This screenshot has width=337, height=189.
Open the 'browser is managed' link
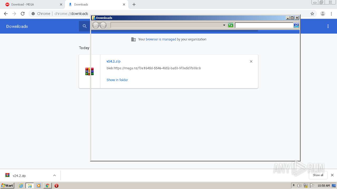coord(161,39)
